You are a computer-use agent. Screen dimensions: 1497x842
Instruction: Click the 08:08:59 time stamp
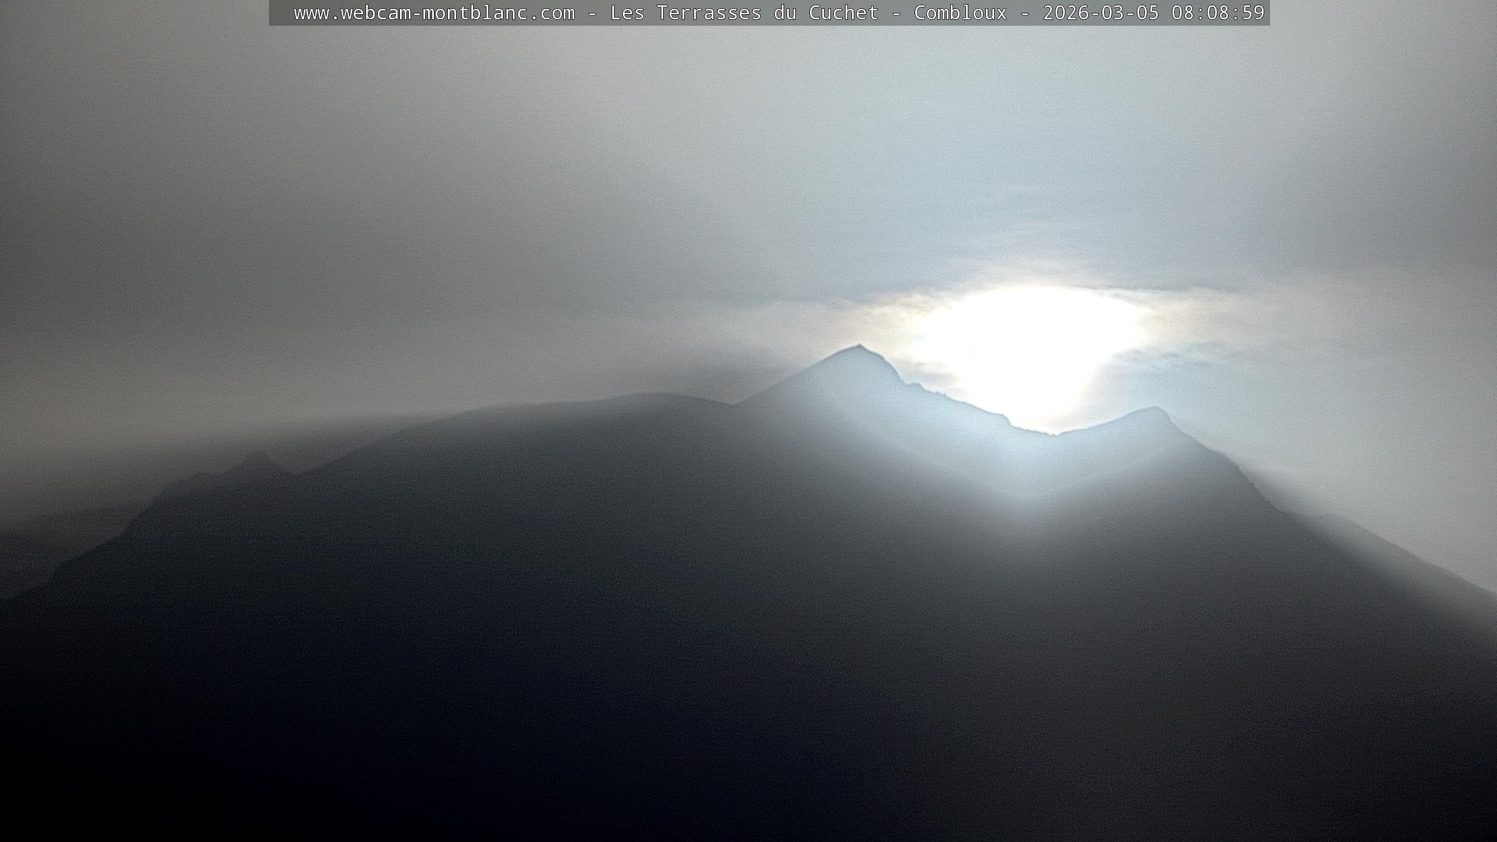(x=1217, y=13)
